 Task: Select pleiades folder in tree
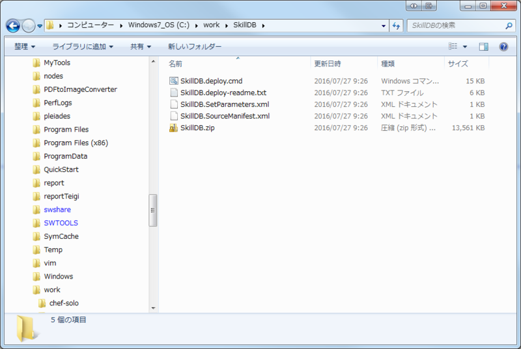(x=57, y=116)
